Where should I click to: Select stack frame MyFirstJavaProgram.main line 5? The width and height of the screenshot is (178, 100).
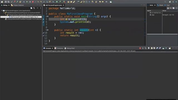tap(21, 17)
